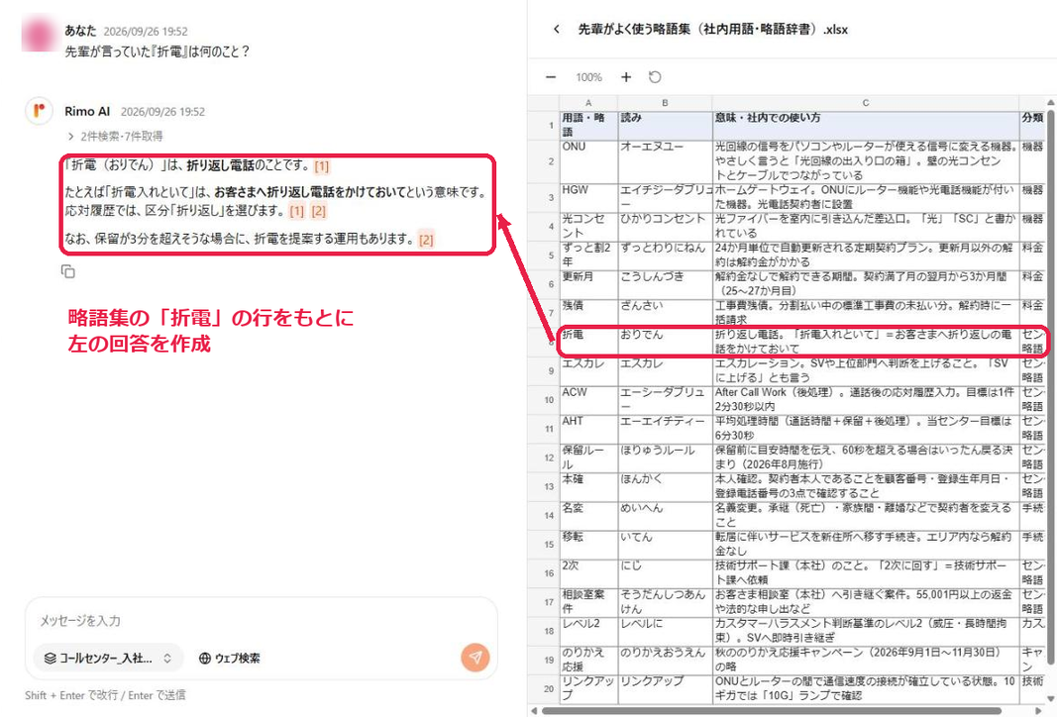This screenshot has height=717, width=1057.
Task: Open the コールセンター_入社 knowledge selector
Action: click(108, 658)
